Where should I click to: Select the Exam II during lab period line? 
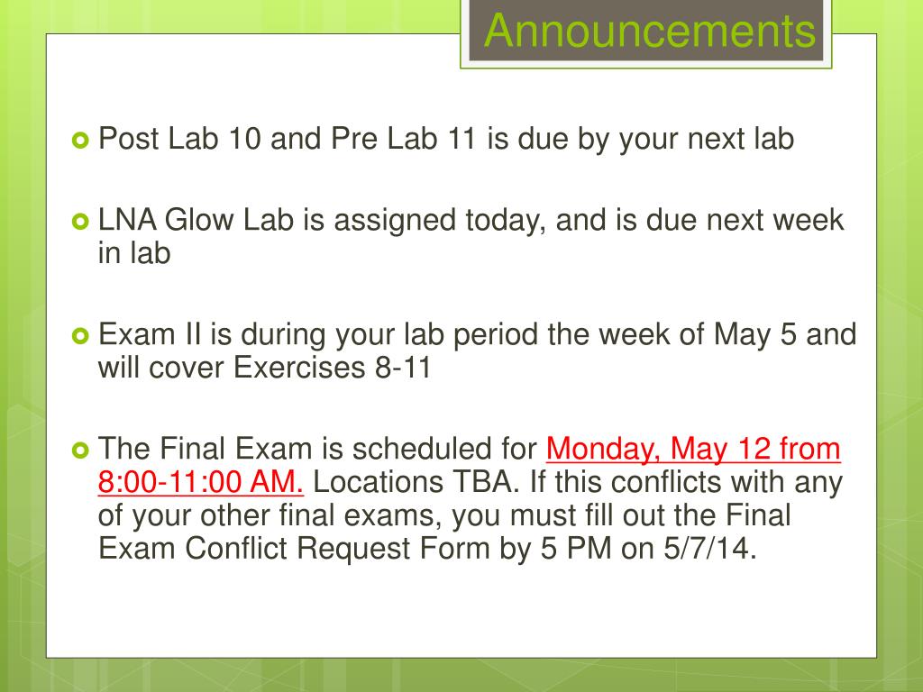coord(477,335)
